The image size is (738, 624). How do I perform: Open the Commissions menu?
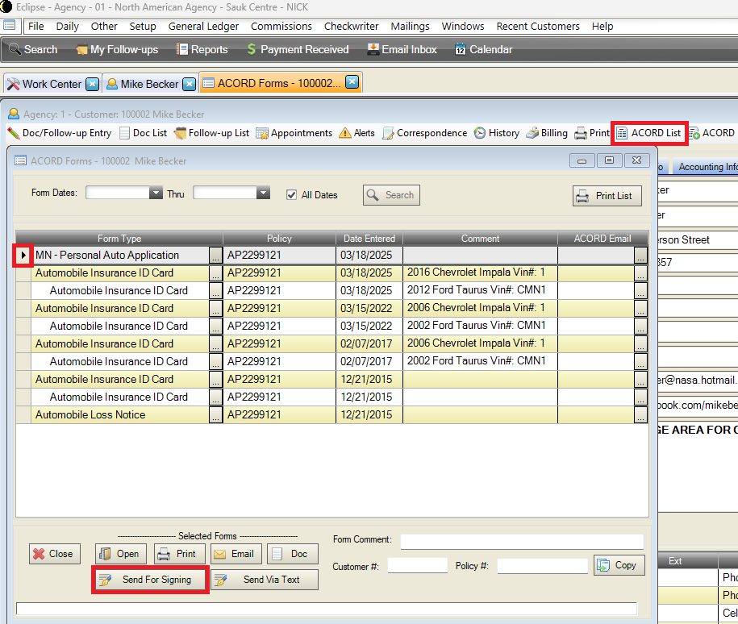click(281, 26)
